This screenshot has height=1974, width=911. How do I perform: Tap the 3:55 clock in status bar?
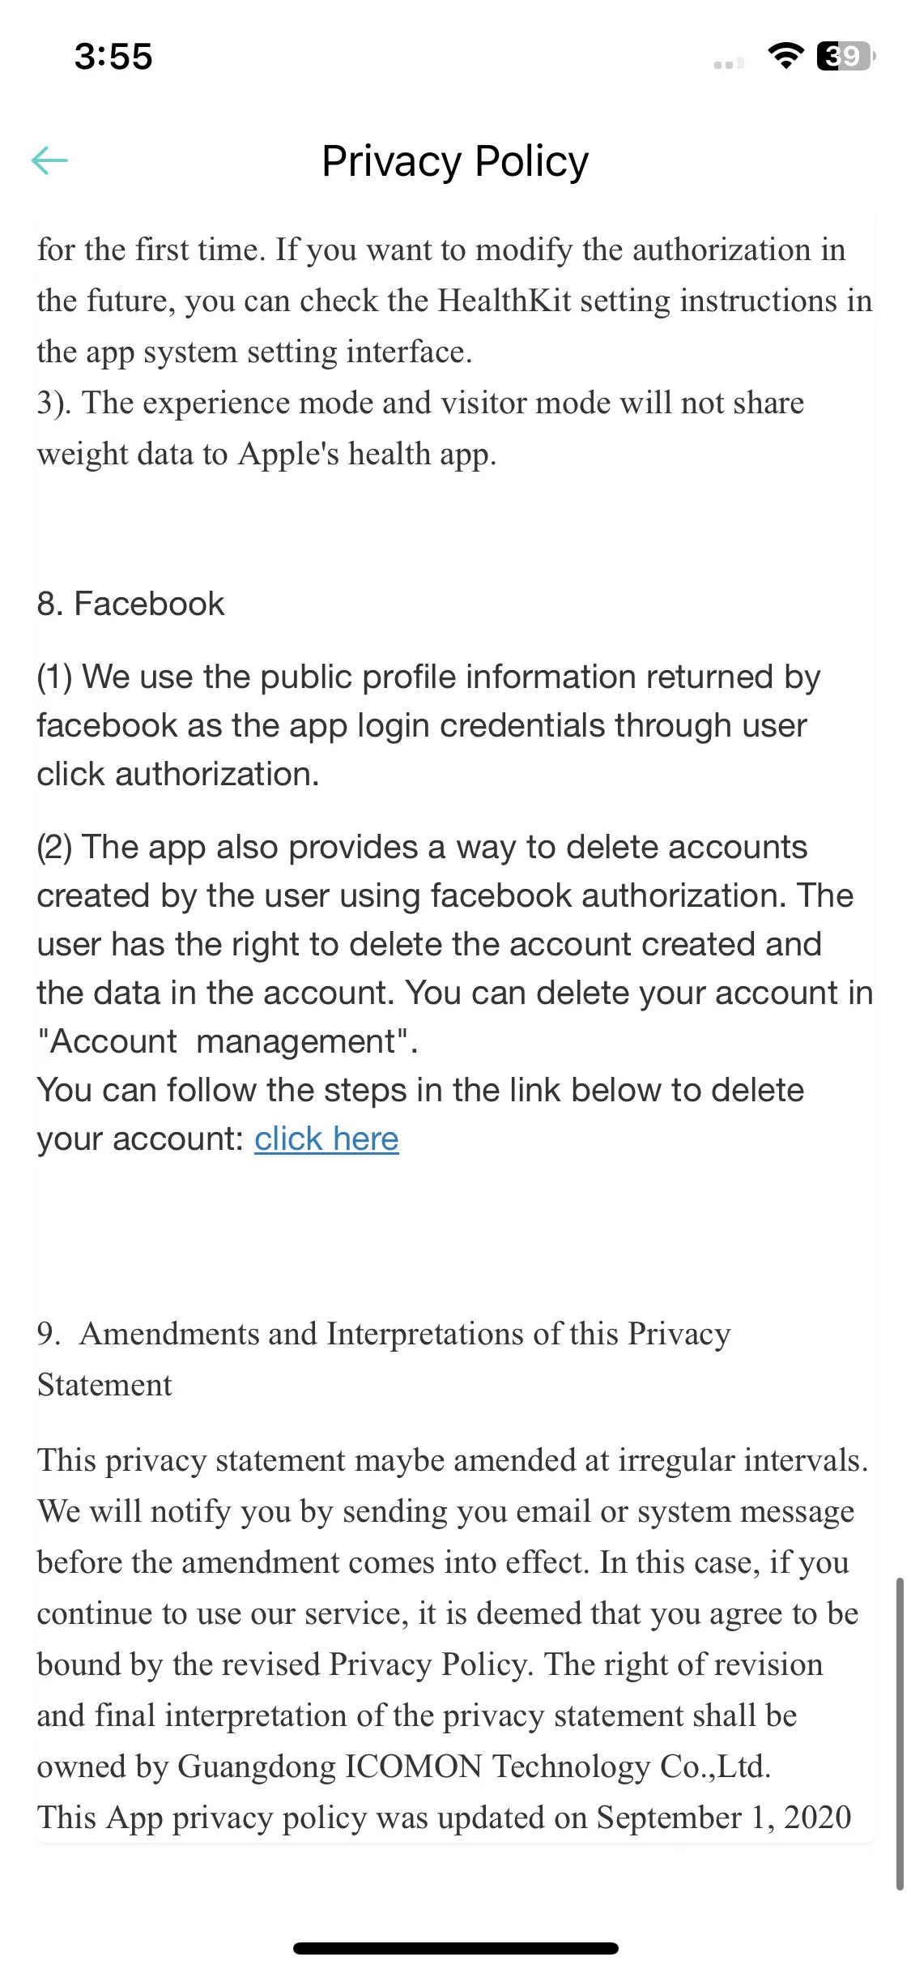pos(113,57)
